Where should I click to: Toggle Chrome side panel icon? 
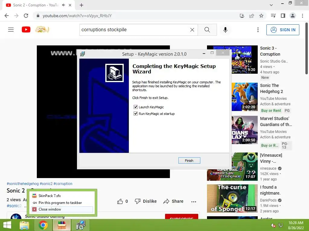pyautogui.click(x=283, y=16)
